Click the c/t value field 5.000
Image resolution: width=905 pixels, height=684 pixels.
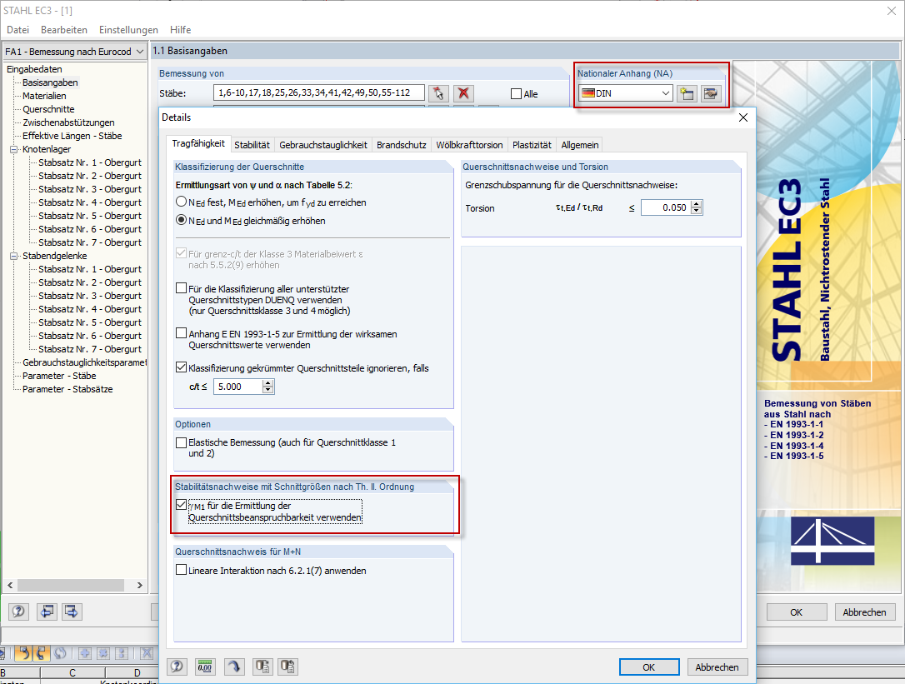tap(238, 387)
